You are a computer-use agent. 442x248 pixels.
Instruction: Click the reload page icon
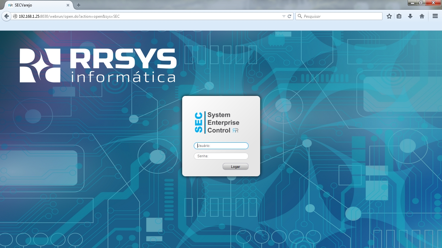[x=290, y=16]
